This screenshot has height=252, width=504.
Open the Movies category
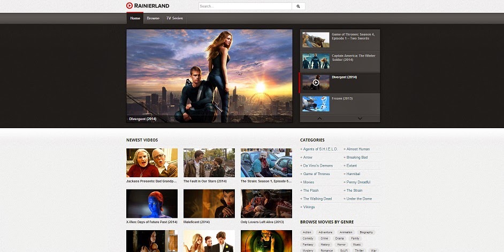(309, 182)
